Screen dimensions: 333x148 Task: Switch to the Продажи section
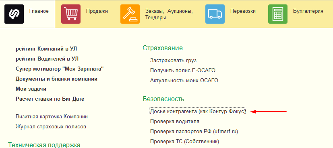pos(97,11)
